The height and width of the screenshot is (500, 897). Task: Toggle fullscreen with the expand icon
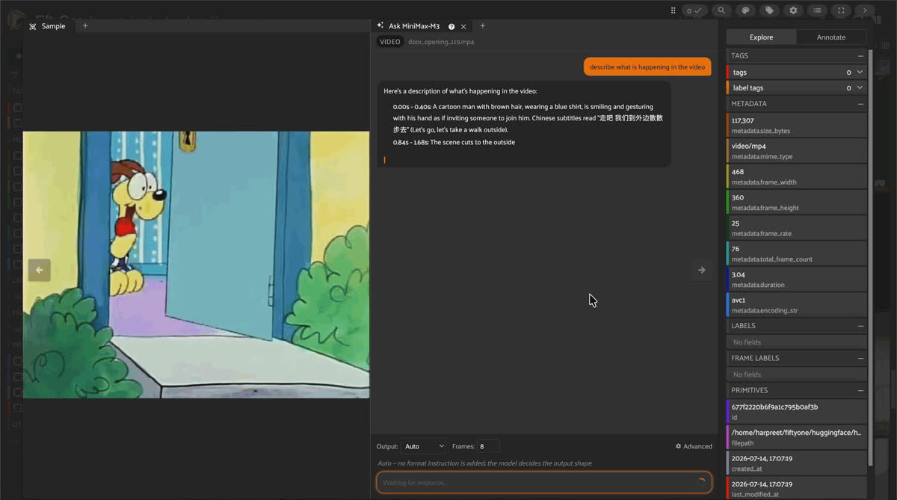click(x=841, y=10)
